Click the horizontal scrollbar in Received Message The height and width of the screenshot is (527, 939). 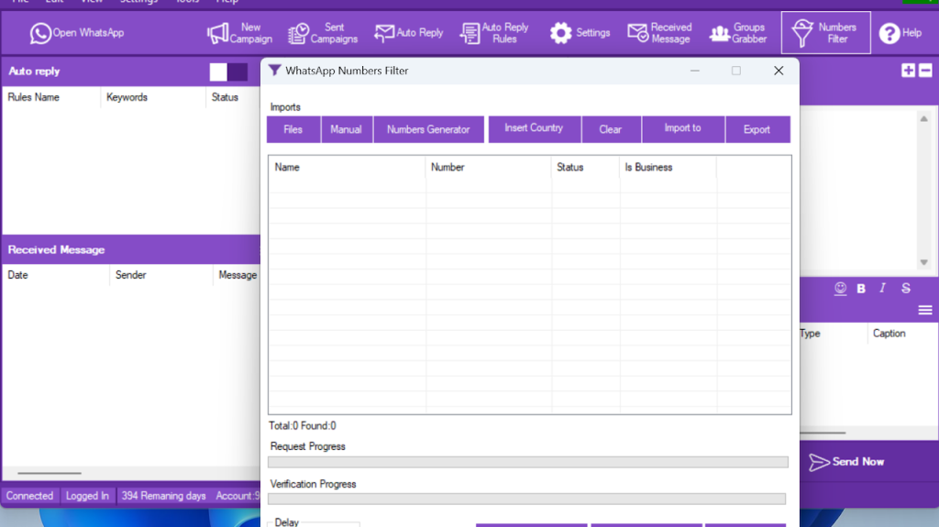pos(50,473)
